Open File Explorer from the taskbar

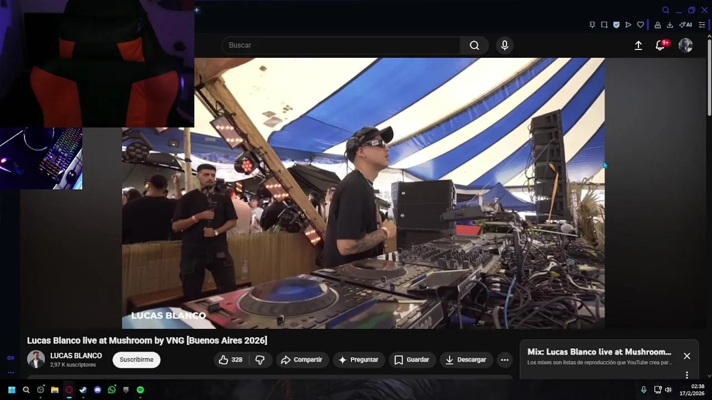[55, 390]
